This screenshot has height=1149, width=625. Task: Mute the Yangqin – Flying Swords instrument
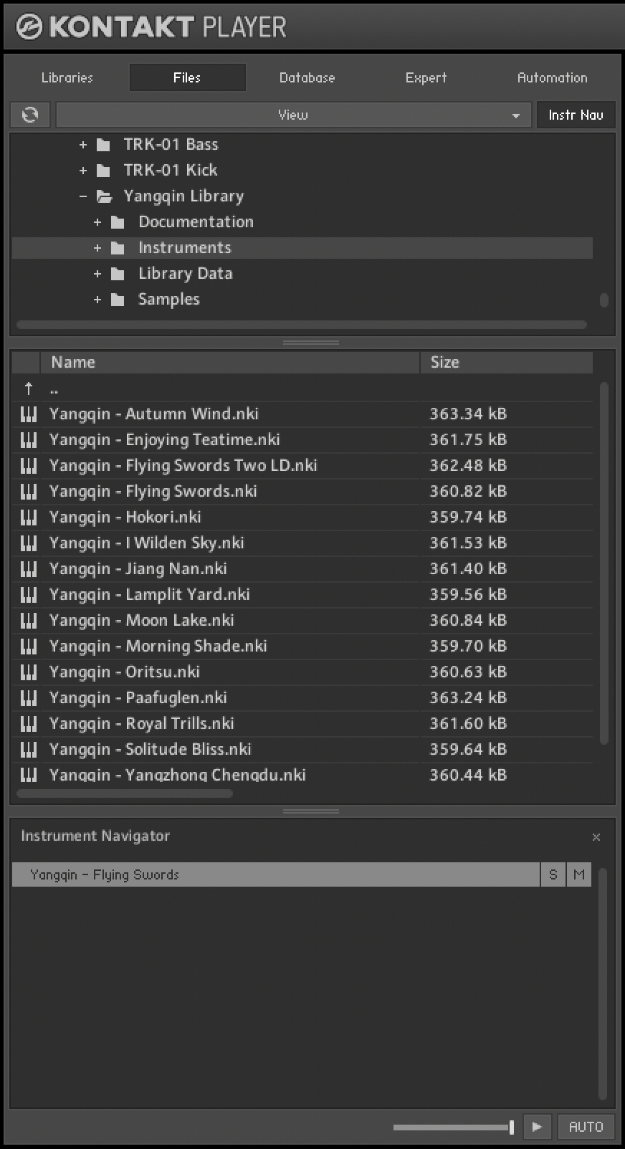[x=579, y=874]
